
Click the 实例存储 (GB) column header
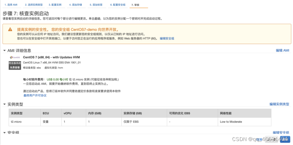click(144, 113)
